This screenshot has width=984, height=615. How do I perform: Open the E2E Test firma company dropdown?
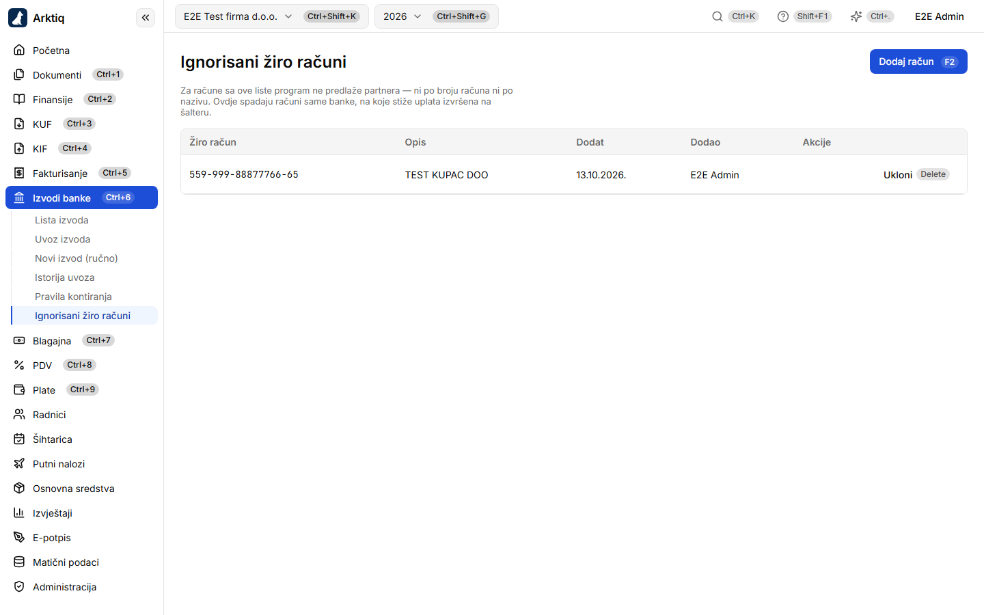[272, 16]
